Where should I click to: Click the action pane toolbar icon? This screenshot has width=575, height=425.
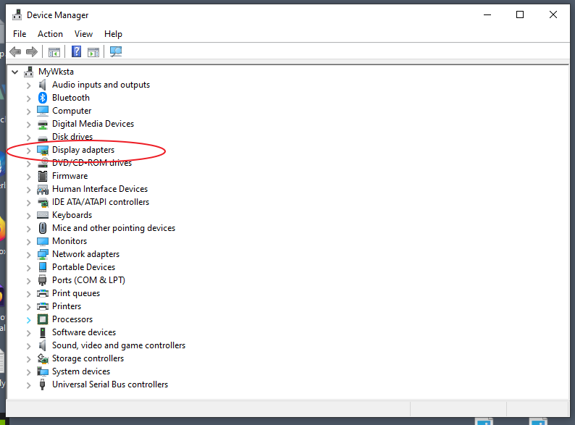pos(93,52)
